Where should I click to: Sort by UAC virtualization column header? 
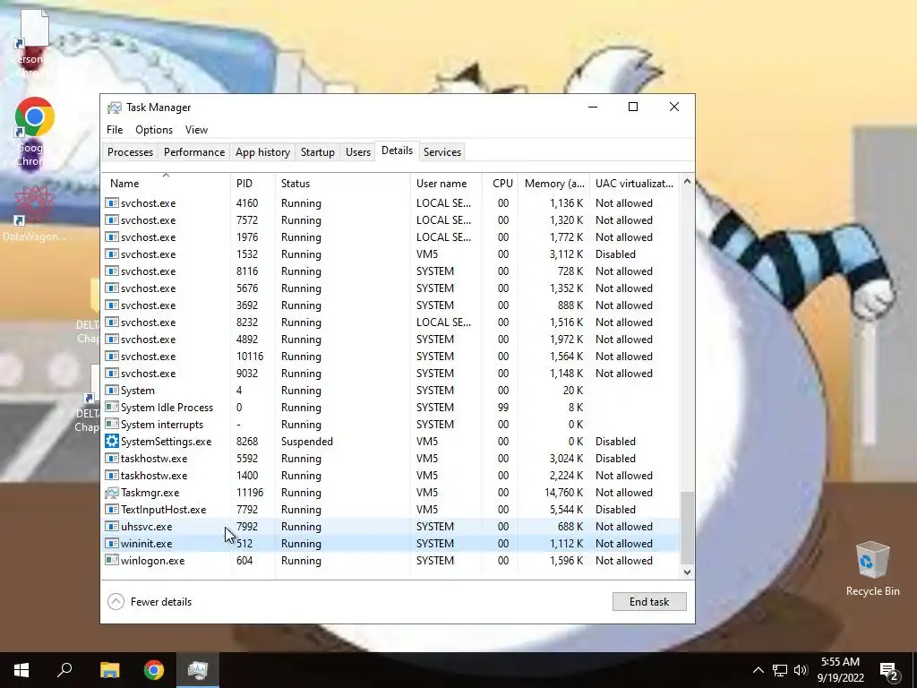[x=635, y=183]
